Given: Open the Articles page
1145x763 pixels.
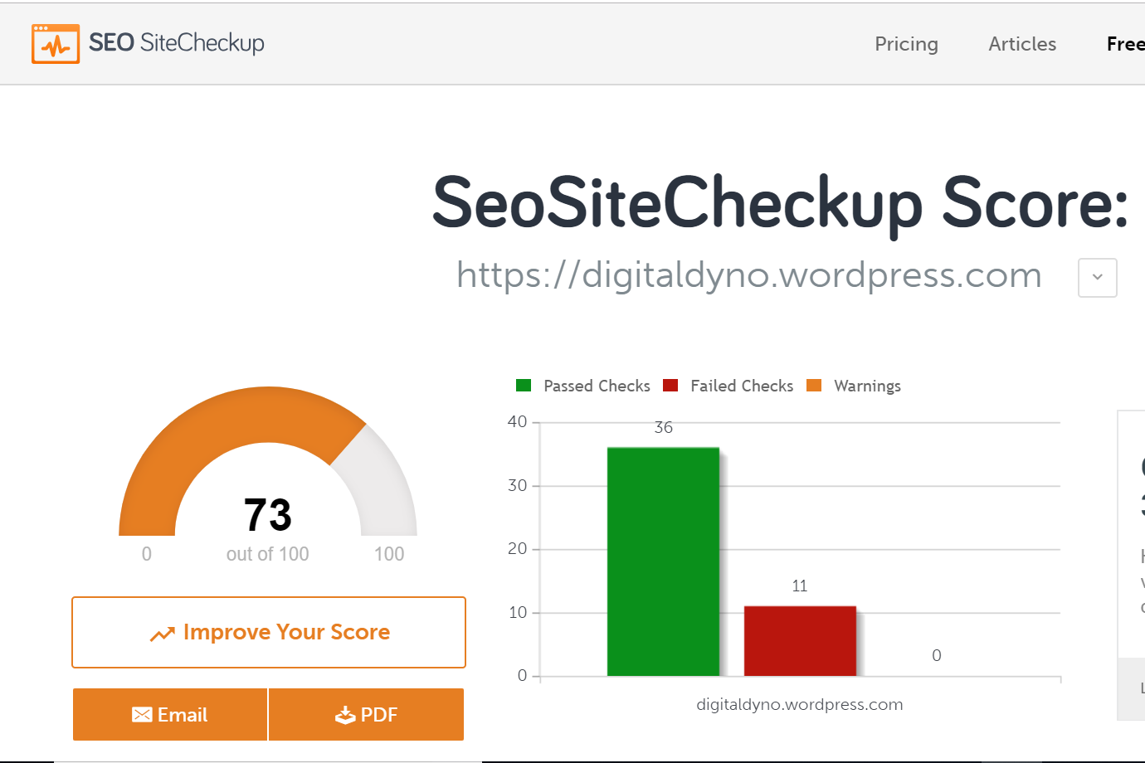Looking at the screenshot, I should pyautogui.click(x=1022, y=44).
